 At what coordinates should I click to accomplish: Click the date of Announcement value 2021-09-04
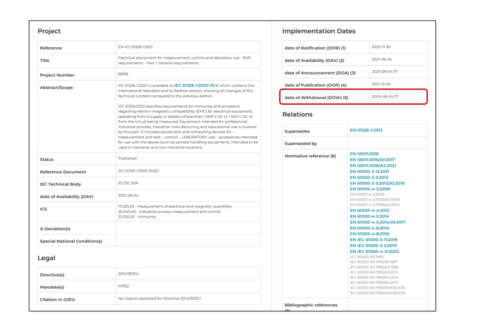(382, 72)
